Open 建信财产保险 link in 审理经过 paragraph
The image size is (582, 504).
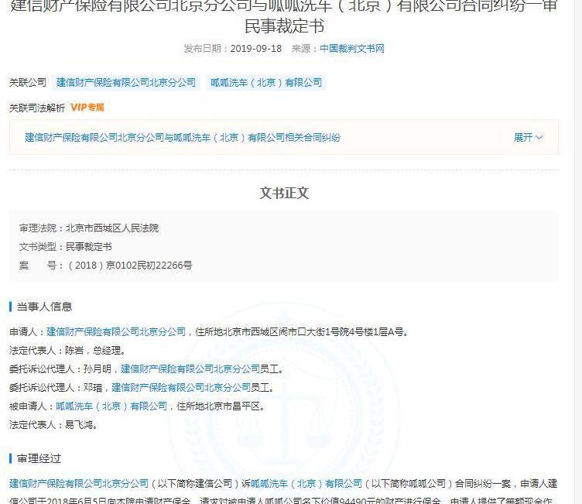pyautogui.click(x=79, y=484)
